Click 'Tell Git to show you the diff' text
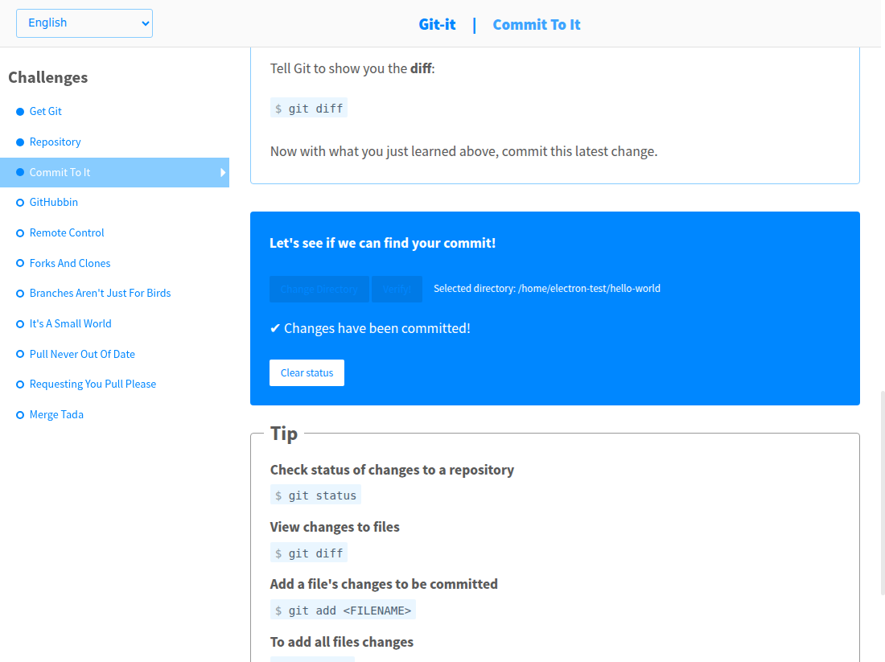 [x=352, y=69]
